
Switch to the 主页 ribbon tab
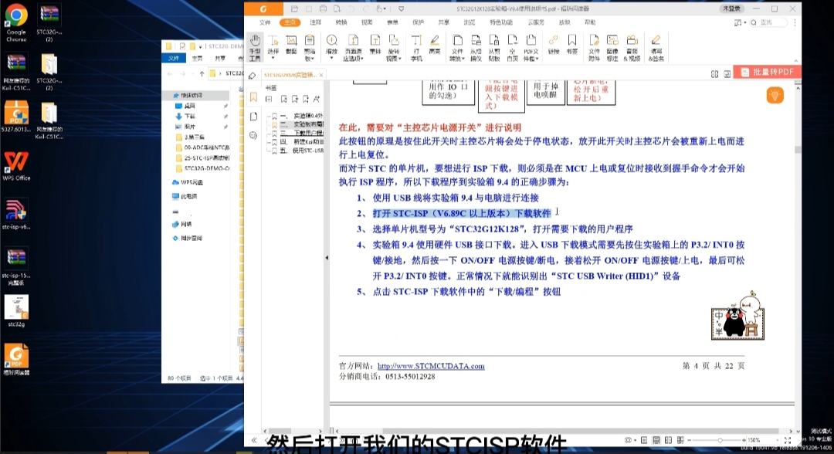[290, 22]
